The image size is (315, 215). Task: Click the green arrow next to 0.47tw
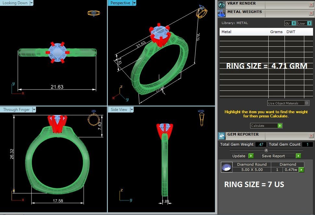point(301,170)
